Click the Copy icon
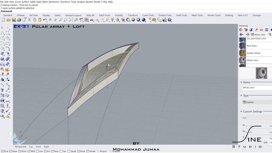272x153 pixels. pos(34,20)
